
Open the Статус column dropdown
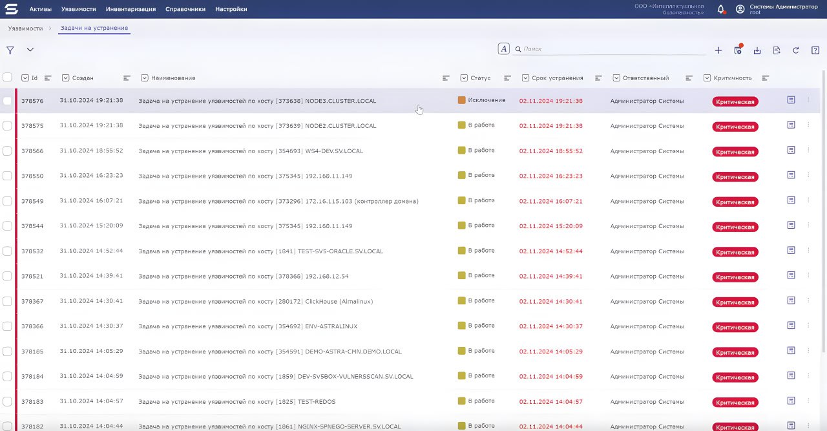(x=465, y=78)
